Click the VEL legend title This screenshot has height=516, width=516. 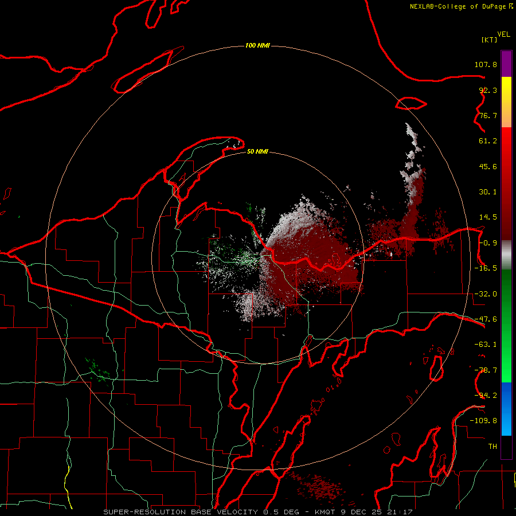click(x=503, y=34)
